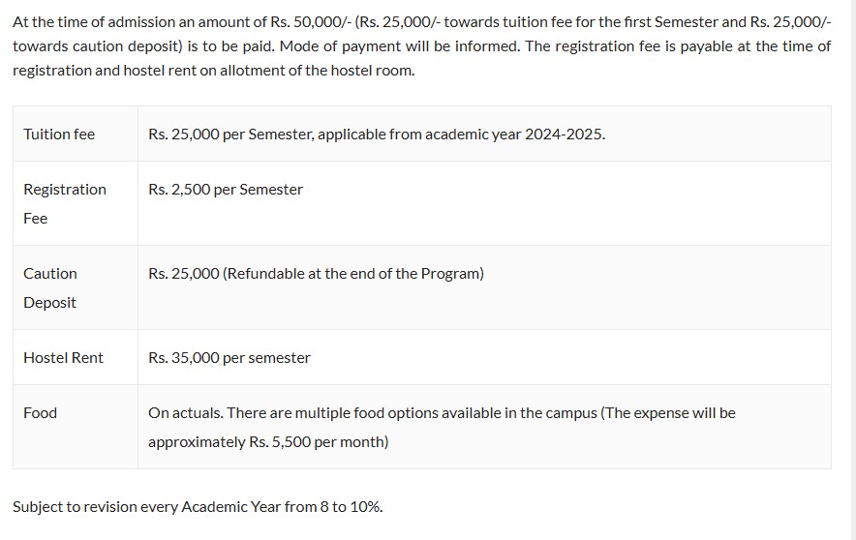Click the "Tuition fee" row label

[x=59, y=135]
